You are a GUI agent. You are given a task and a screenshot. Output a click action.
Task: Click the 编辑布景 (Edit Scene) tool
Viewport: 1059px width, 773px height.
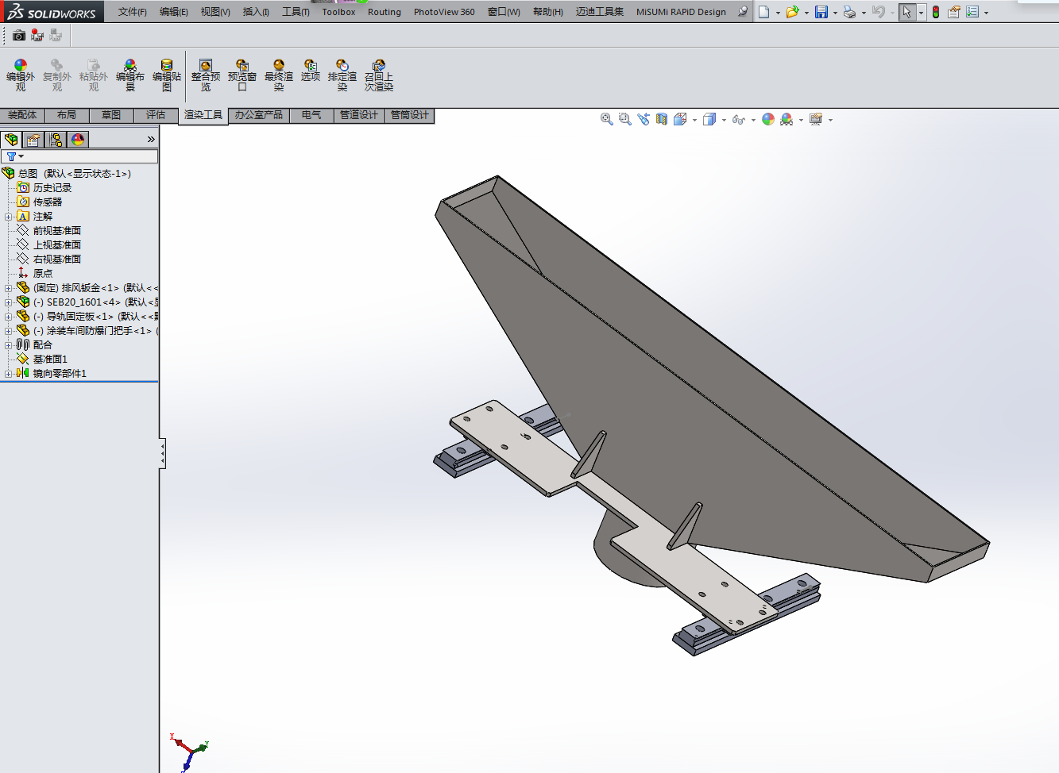130,75
